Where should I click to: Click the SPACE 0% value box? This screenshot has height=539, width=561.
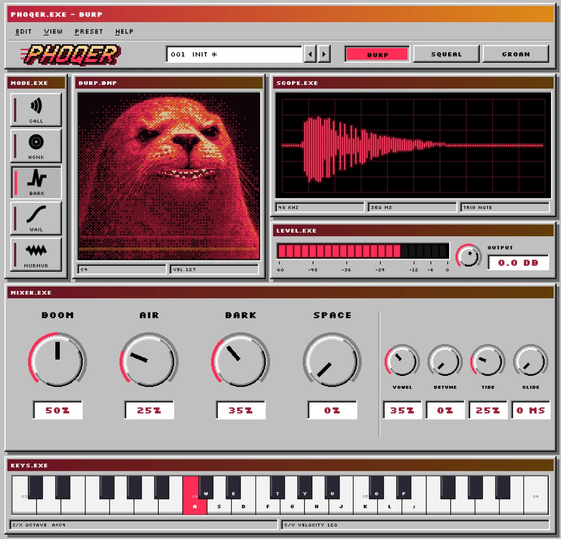pyautogui.click(x=332, y=410)
